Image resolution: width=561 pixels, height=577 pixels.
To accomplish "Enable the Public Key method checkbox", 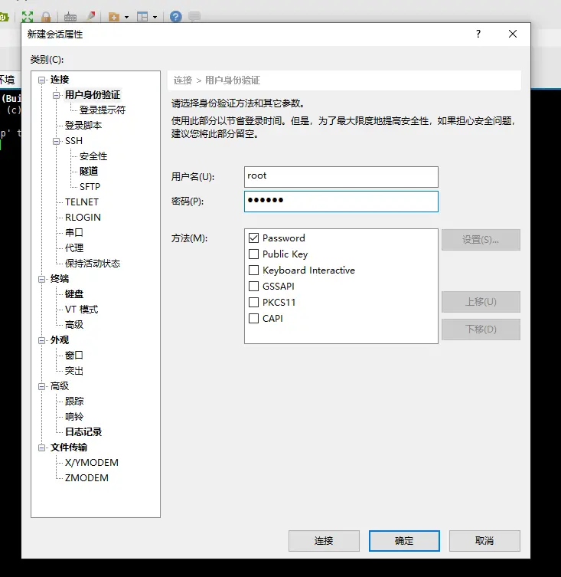I will click(x=253, y=254).
